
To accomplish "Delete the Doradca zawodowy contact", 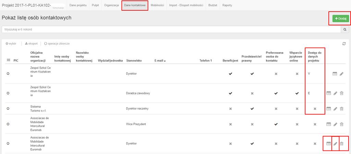I will [x=342, y=93].
